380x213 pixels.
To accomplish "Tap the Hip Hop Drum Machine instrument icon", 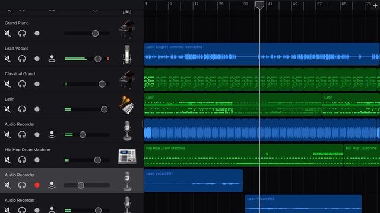I will click(x=127, y=156).
